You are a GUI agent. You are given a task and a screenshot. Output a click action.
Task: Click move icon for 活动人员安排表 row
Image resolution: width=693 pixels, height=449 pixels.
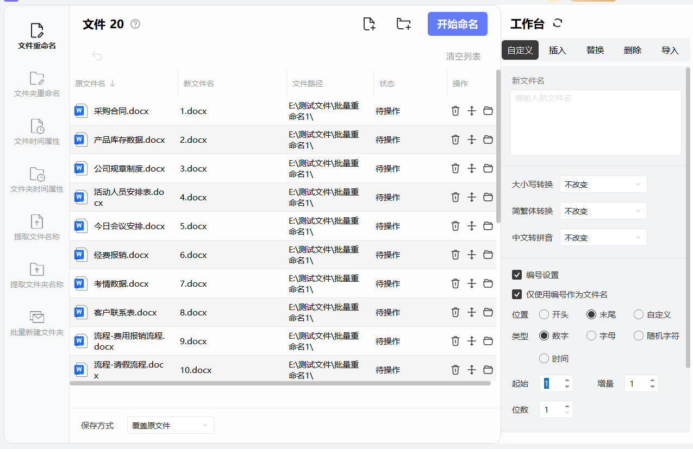472,197
